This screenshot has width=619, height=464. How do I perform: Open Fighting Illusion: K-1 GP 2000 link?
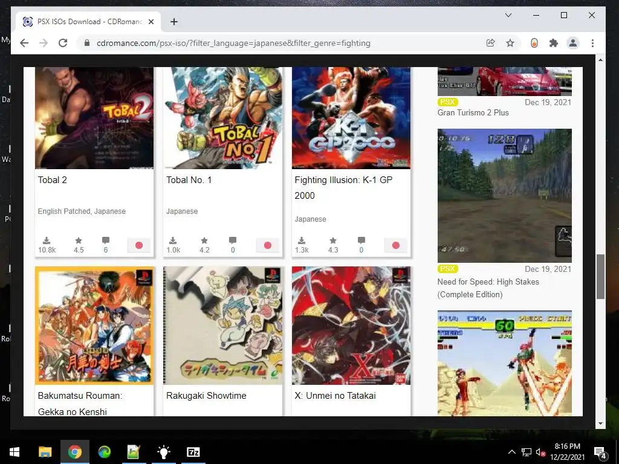point(343,188)
